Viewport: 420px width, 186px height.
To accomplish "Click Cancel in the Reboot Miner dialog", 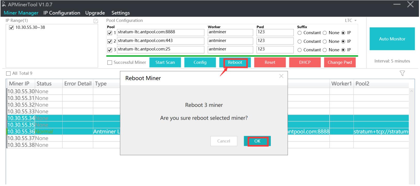I will tap(224, 141).
